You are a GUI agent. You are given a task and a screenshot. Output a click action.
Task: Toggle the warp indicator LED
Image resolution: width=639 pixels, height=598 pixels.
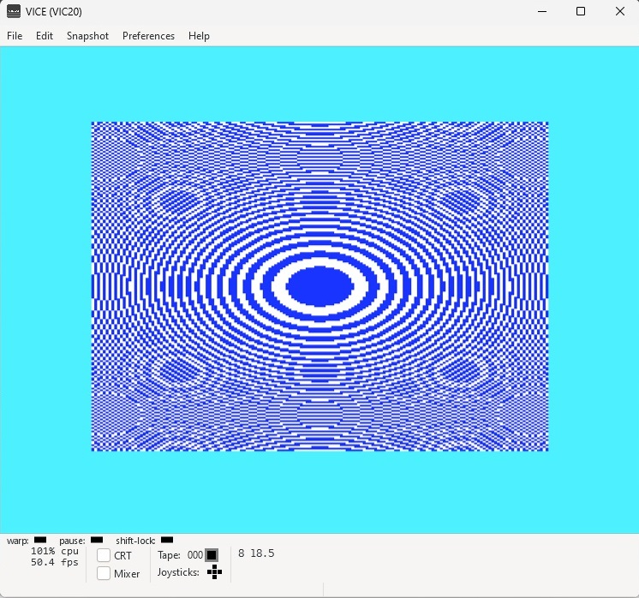click(x=40, y=540)
